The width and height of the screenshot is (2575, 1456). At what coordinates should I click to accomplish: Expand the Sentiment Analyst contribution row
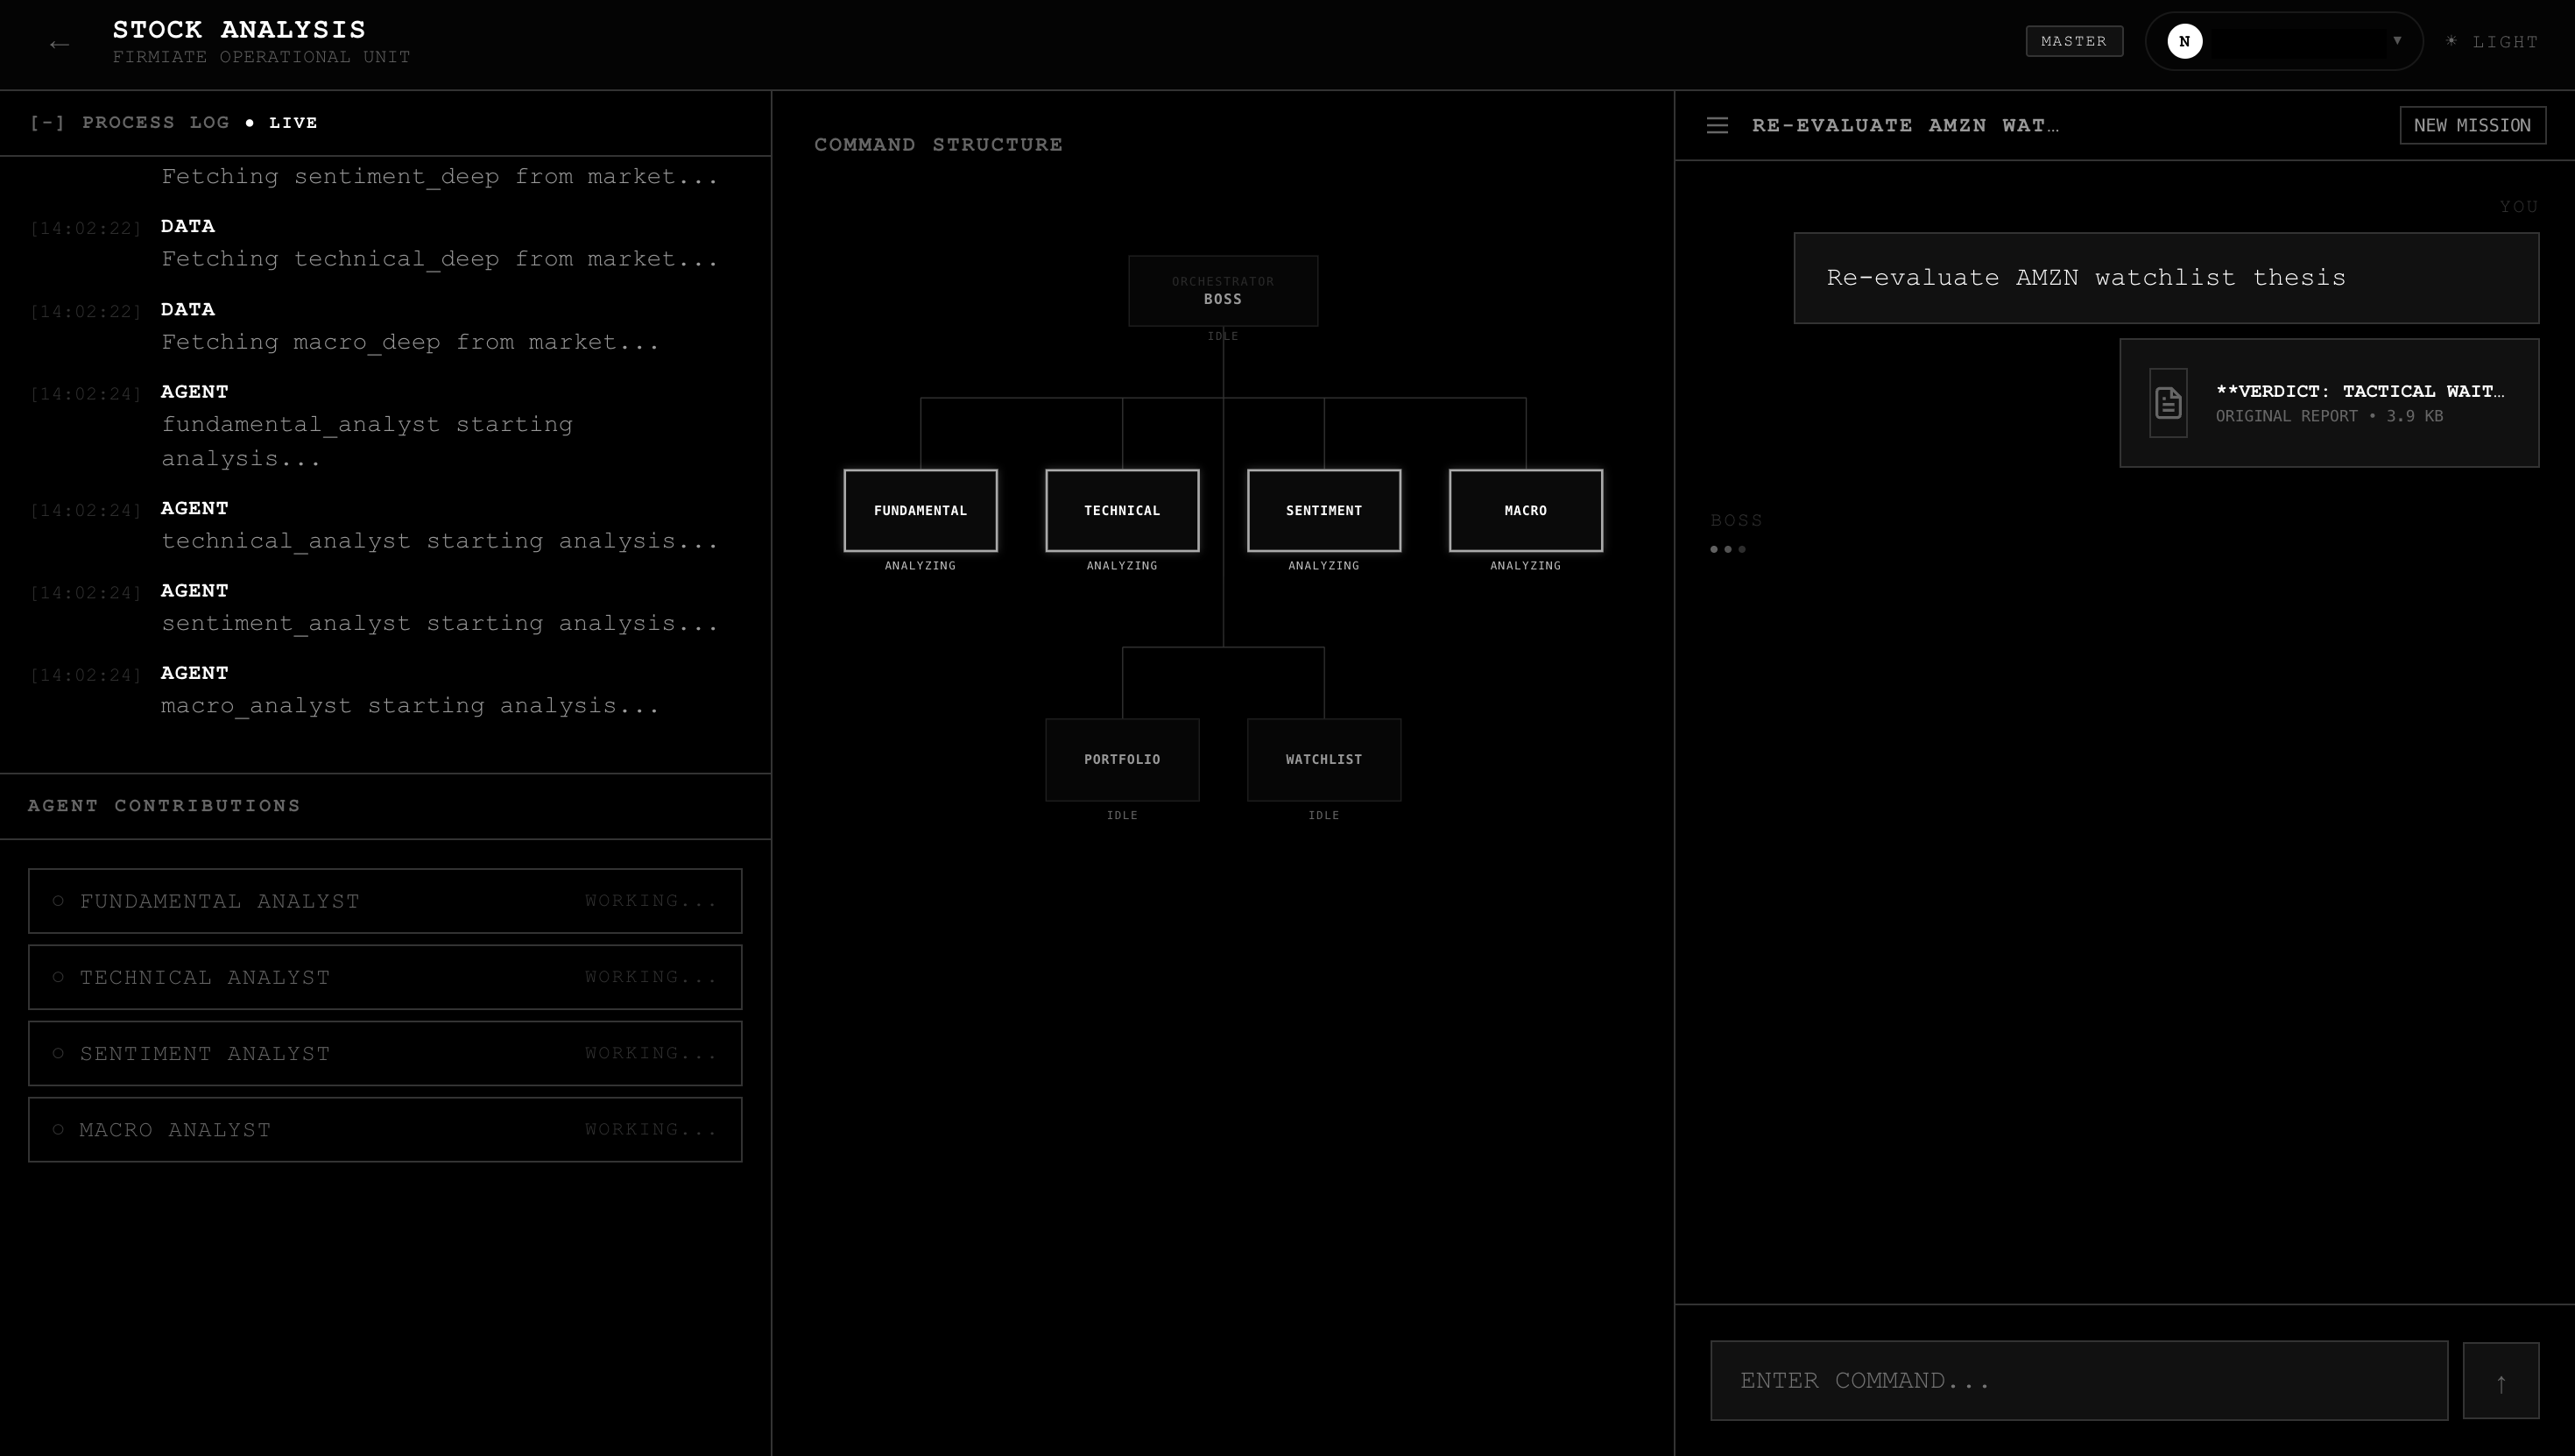tap(384, 1053)
